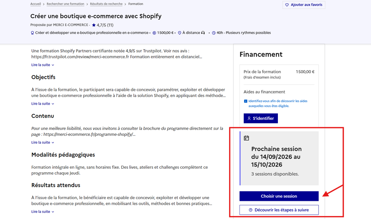This screenshot has height=219, width=371.
Task: Click the S'identifier button
Action: [261, 118]
